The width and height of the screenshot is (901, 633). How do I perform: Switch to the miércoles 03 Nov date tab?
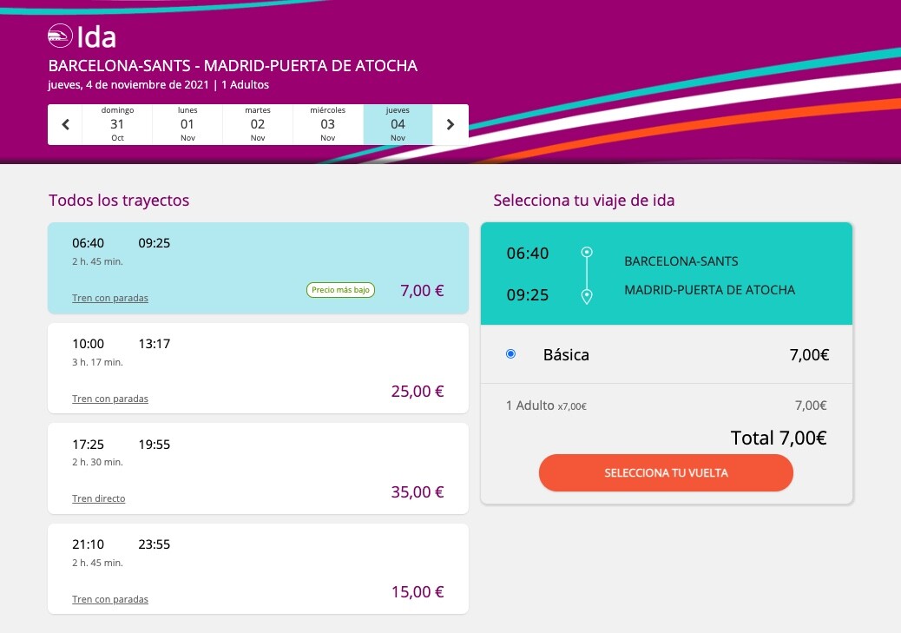[x=327, y=124]
